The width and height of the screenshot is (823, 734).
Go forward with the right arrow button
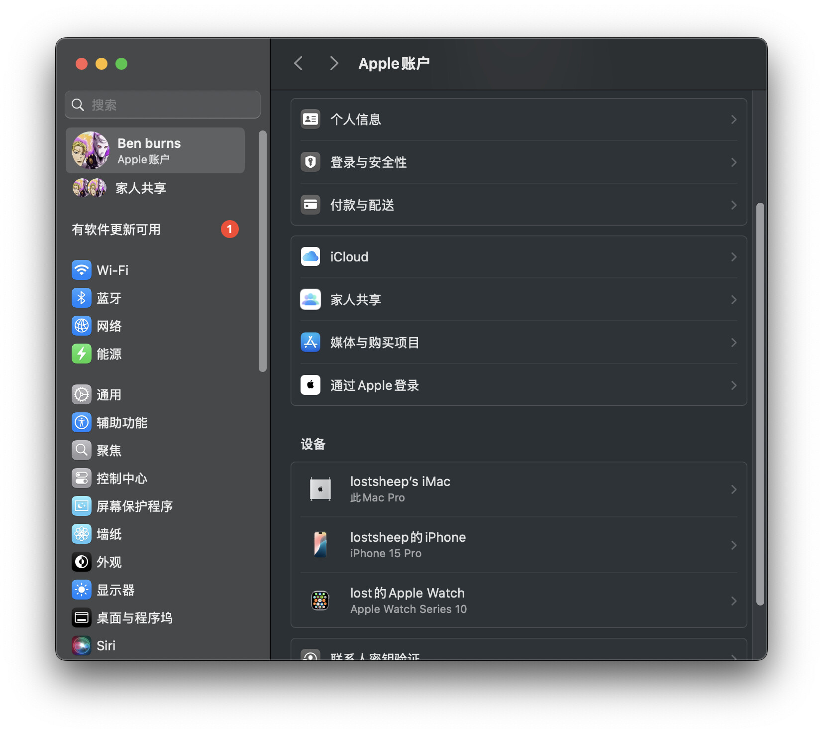tap(334, 63)
